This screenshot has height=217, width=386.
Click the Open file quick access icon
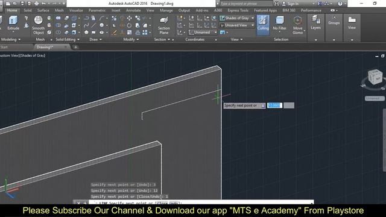point(15,4)
